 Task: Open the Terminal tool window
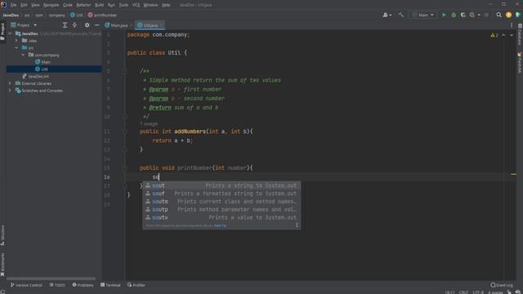click(110, 285)
